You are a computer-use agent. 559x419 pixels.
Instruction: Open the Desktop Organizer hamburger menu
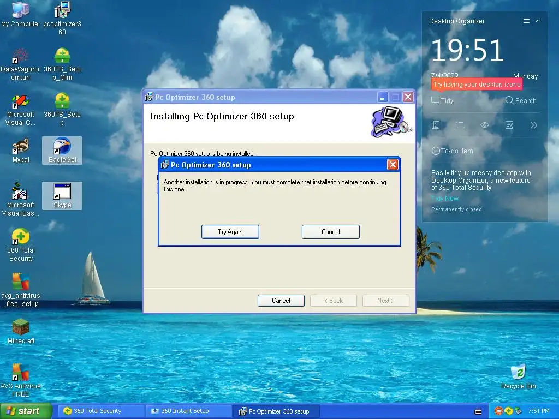(526, 21)
